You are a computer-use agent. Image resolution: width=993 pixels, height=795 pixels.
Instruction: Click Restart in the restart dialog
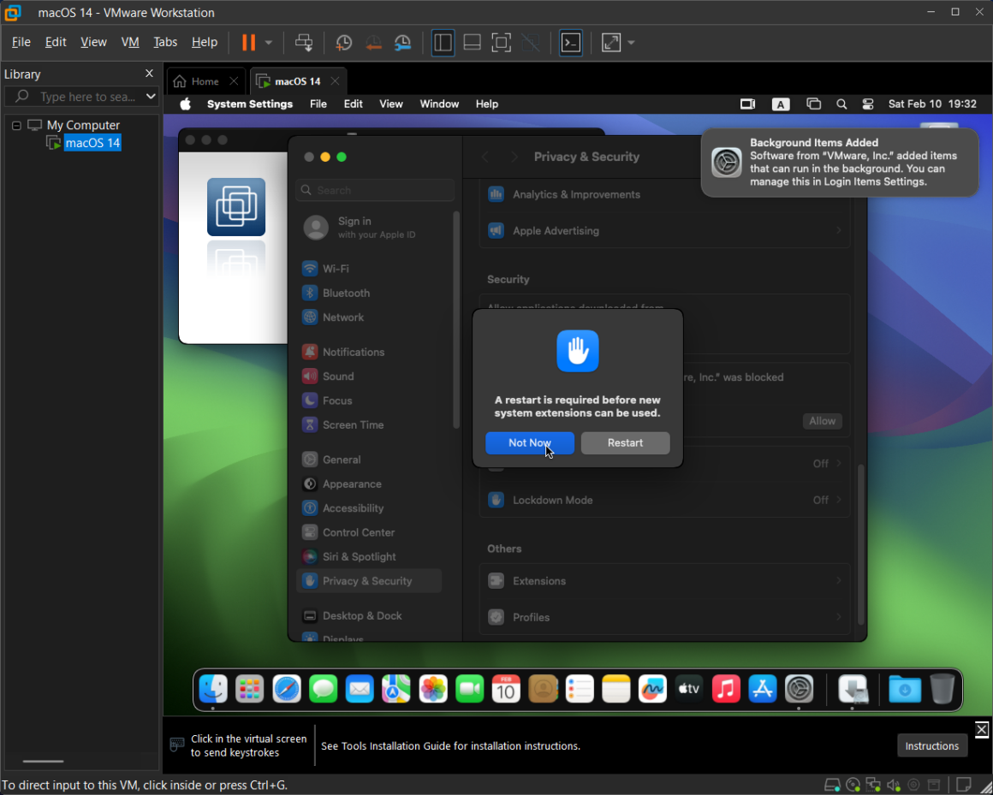click(x=625, y=443)
